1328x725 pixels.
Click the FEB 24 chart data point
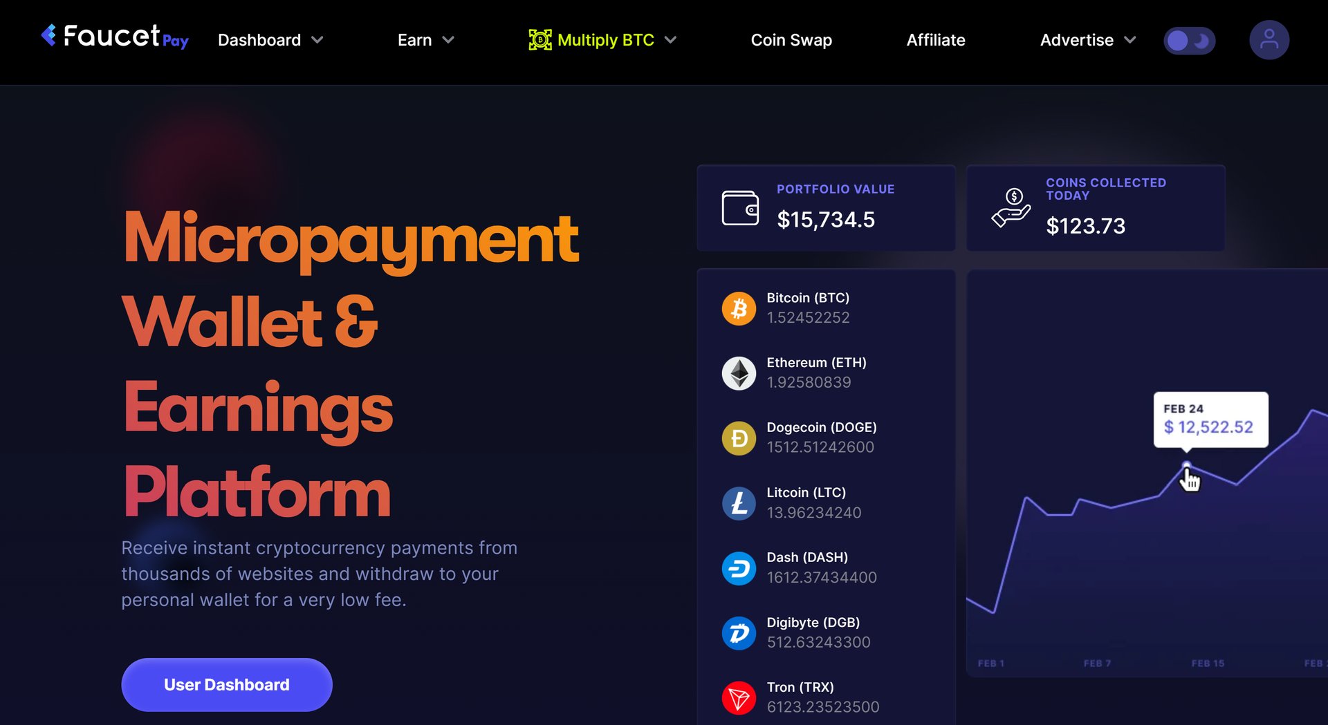coord(1187,466)
